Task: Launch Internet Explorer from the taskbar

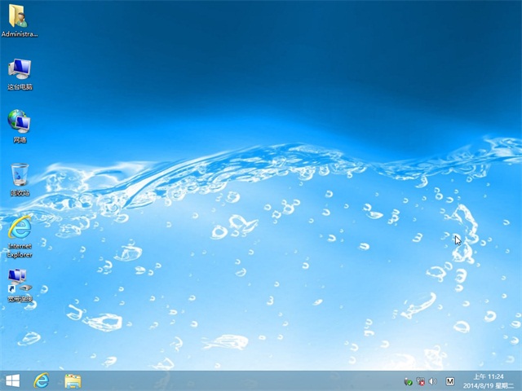Action: click(x=42, y=380)
